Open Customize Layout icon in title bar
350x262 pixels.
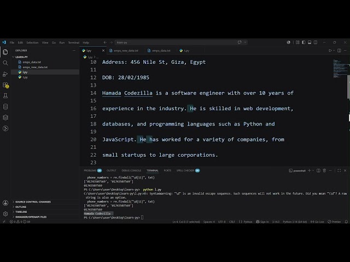[x=297, y=43]
